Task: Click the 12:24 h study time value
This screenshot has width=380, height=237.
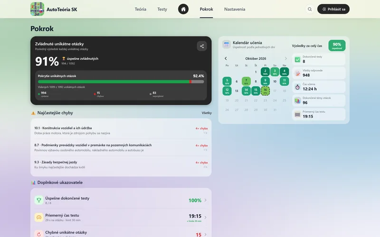Action: (x=310, y=89)
